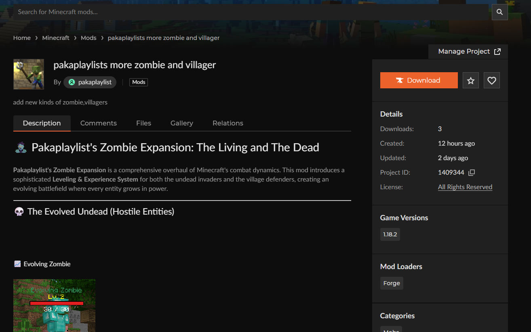The width and height of the screenshot is (531, 332).
Task: Click the Categories section heading
Action: [x=397, y=316]
